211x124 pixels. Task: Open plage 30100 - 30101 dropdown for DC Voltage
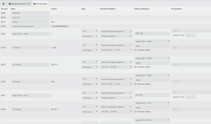coord(152,103)
